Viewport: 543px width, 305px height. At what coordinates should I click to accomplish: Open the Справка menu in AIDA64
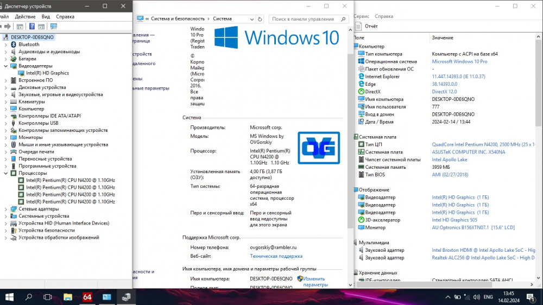[x=384, y=16]
